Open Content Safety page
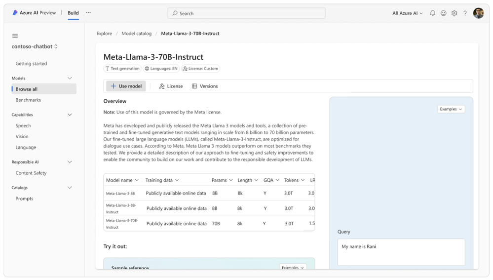The height and width of the screenshot is (280, 493). click(x=31, y=173)
